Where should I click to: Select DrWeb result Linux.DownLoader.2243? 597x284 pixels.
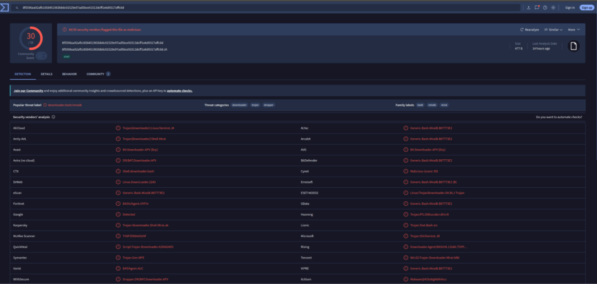[x=139, y=182]
